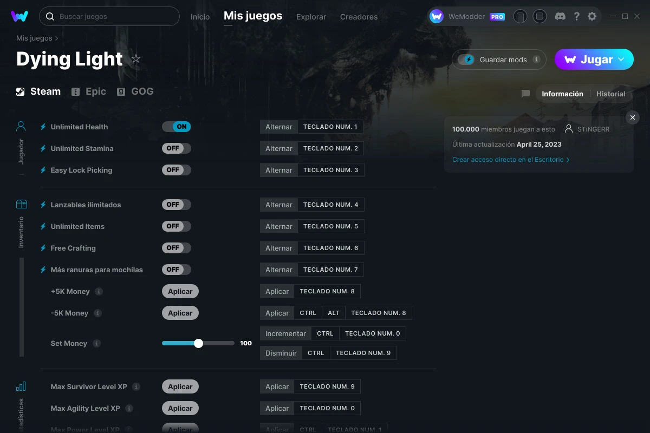Click the search magnifier icon
The width and height of the screenshot is (650, 433).
click(50, 17)
